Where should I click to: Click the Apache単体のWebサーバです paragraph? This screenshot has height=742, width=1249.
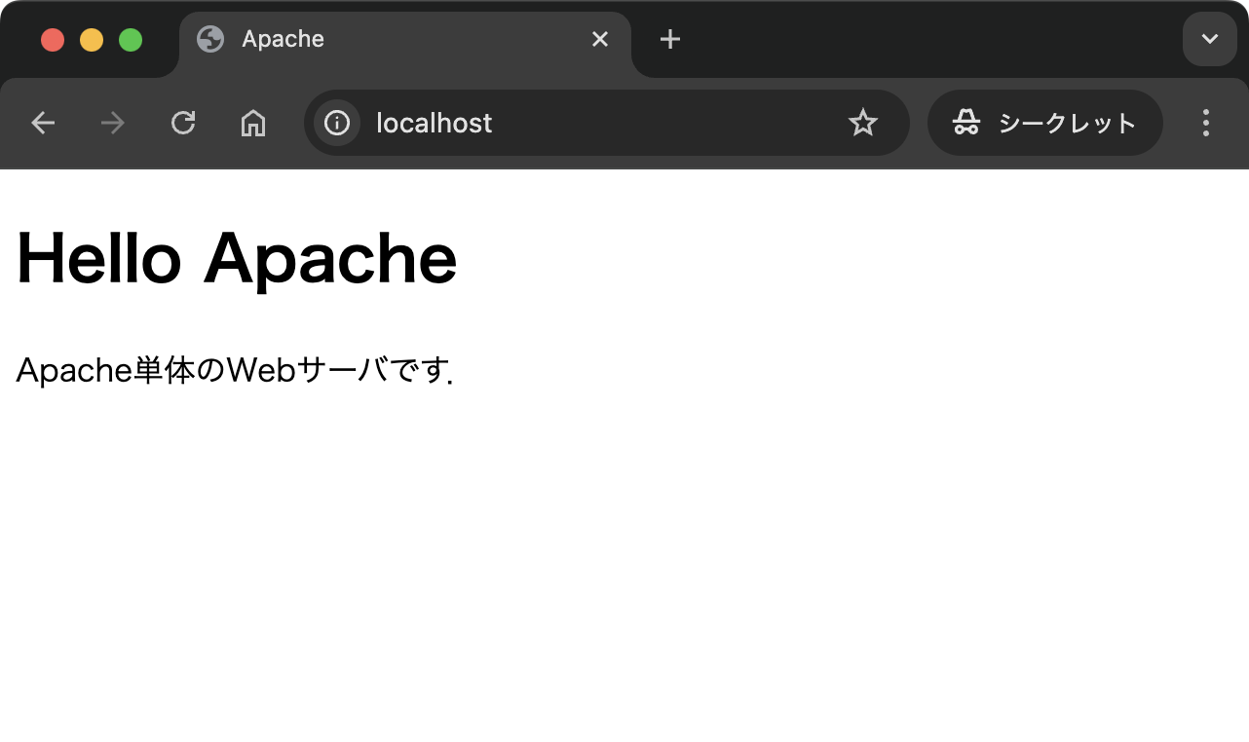[234, 371]
